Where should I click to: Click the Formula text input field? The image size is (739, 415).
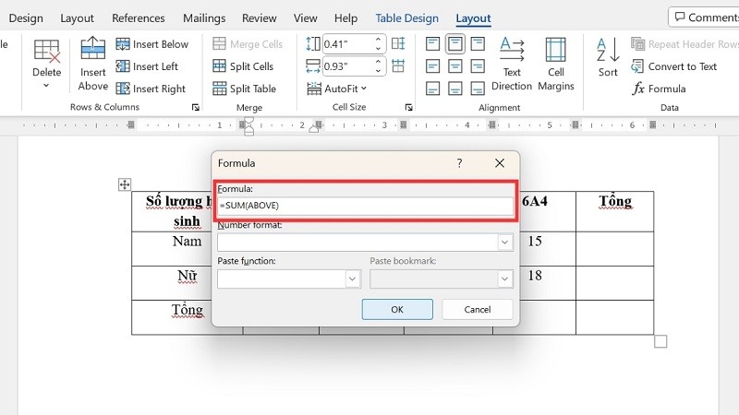click(365, 206)
